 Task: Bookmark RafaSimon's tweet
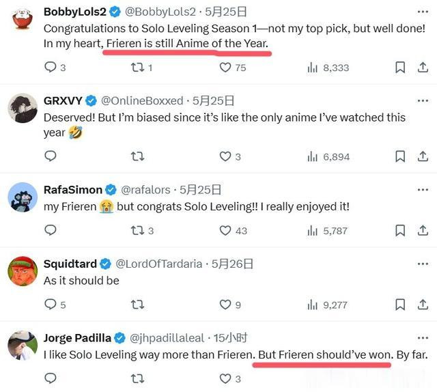click(401, 231)
